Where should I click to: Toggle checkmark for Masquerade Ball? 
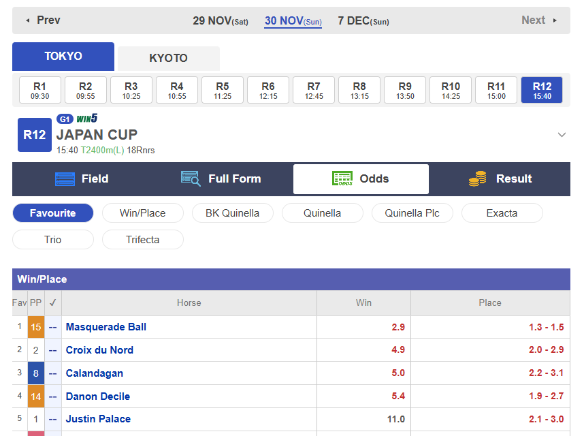[x=53, y=327]
